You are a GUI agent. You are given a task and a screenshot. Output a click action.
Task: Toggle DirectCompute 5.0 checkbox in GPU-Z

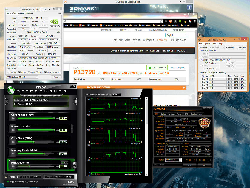[45, 72]
